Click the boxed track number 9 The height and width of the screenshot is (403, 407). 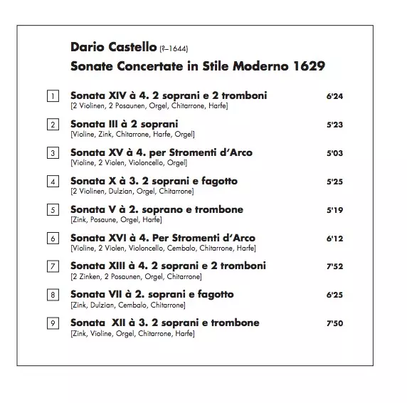point(53,323)
